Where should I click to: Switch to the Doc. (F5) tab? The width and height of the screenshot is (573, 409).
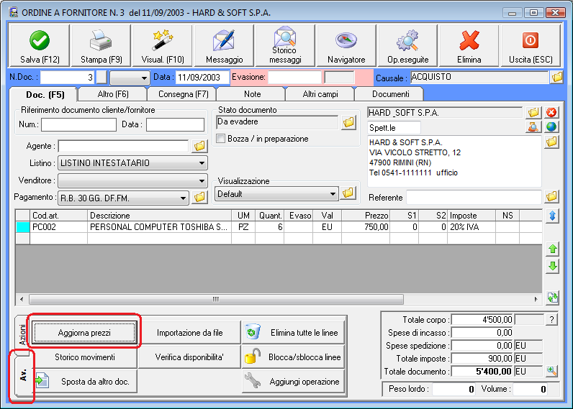[x=45, y=95]
